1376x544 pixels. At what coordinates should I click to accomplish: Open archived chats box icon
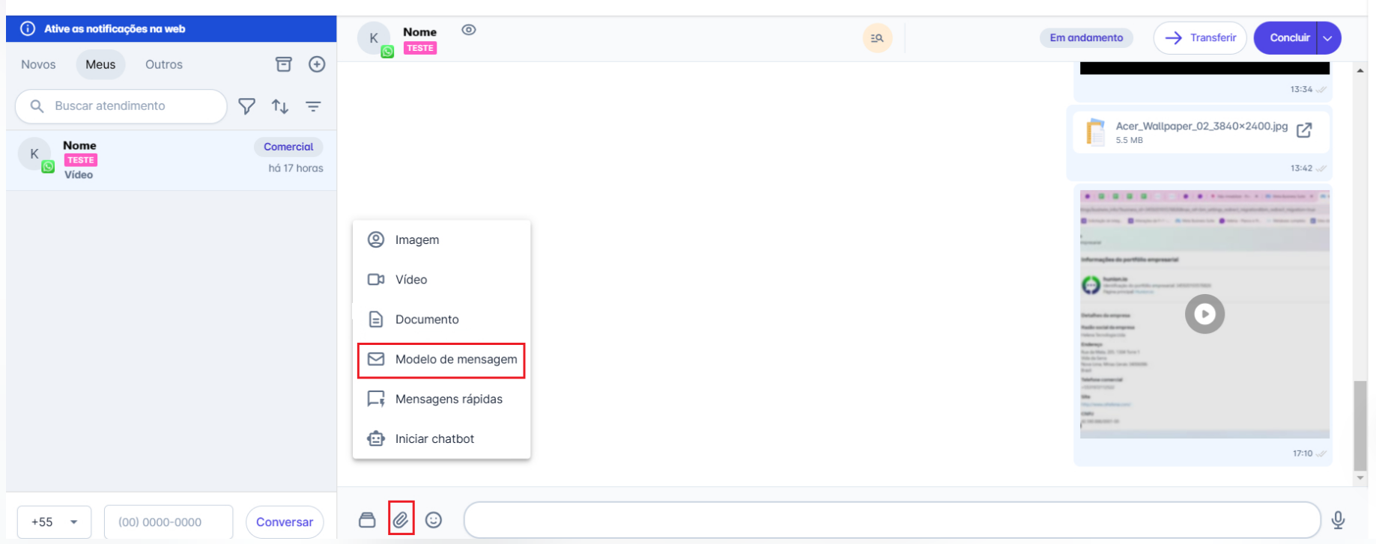tap(284, 64)
